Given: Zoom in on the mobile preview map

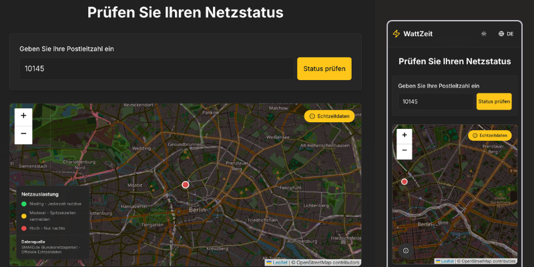Looking at the screenshot, I should pos(405,136).
